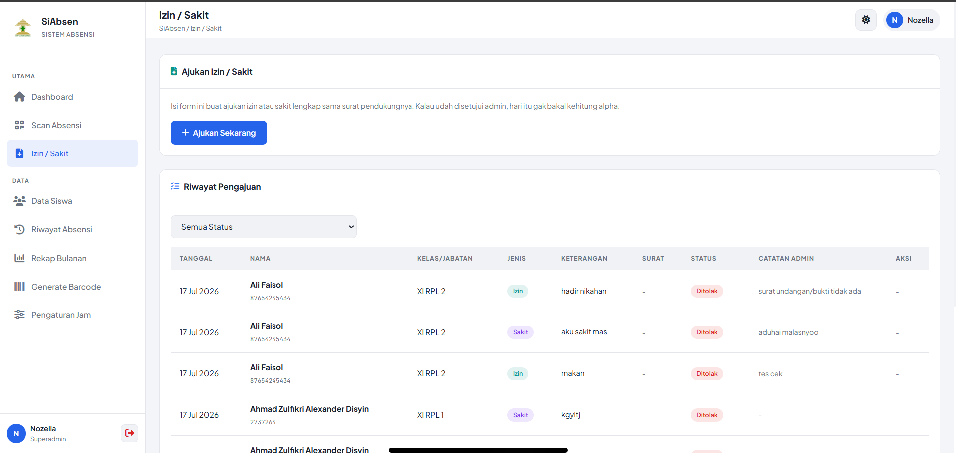Viewport: 956px width, 453px height.
Task: Click the keterangan 'hadir nikahan'
Action: click(584, 291)
